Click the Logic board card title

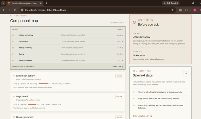pos(22,96)
